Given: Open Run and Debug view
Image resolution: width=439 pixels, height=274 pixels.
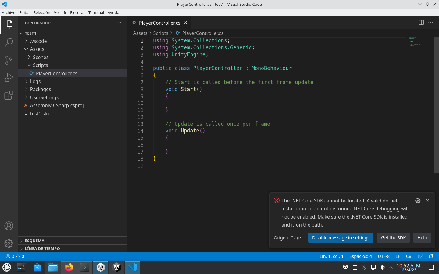Looking at the screenshot, I should tap(9, 78).
